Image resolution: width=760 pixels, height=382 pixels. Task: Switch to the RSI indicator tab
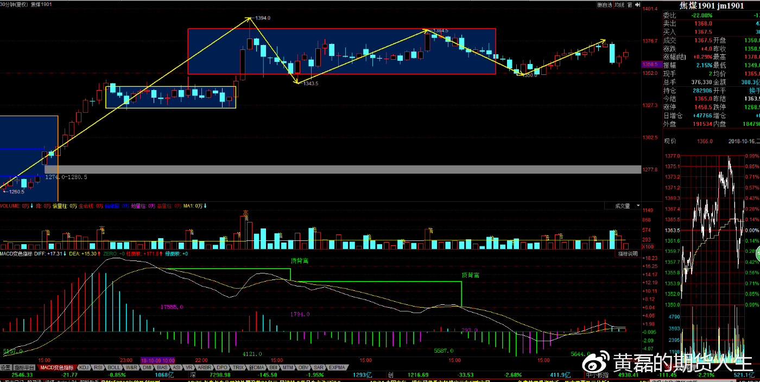[98, 367]
